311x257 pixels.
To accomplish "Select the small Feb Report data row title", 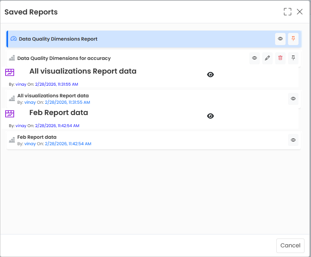I will [x=37, y=137].
